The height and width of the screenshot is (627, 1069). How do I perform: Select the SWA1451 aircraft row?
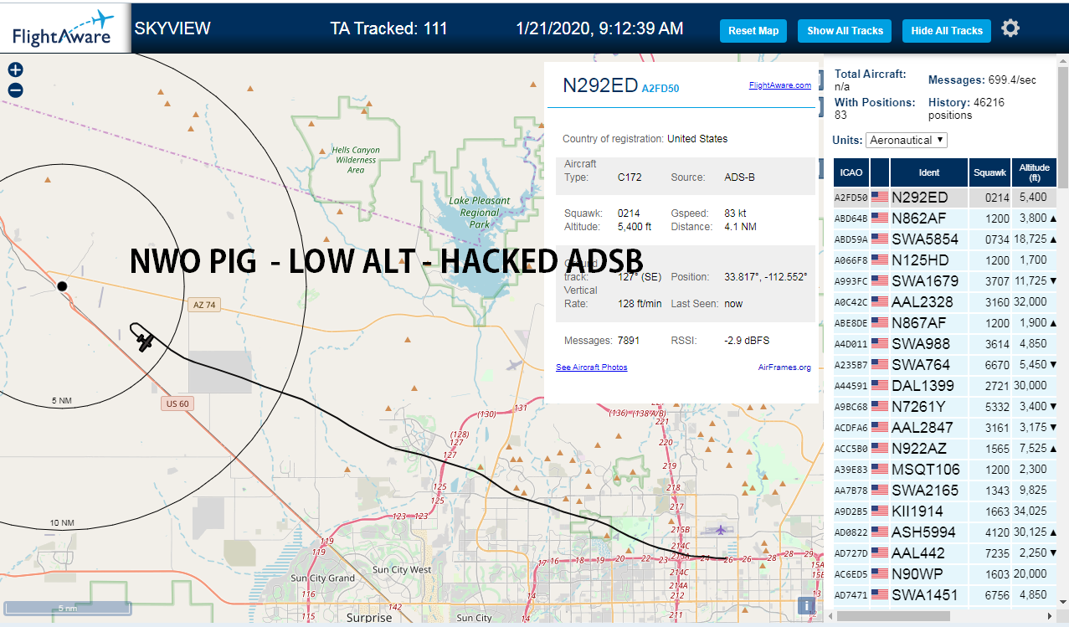[946, 595]
